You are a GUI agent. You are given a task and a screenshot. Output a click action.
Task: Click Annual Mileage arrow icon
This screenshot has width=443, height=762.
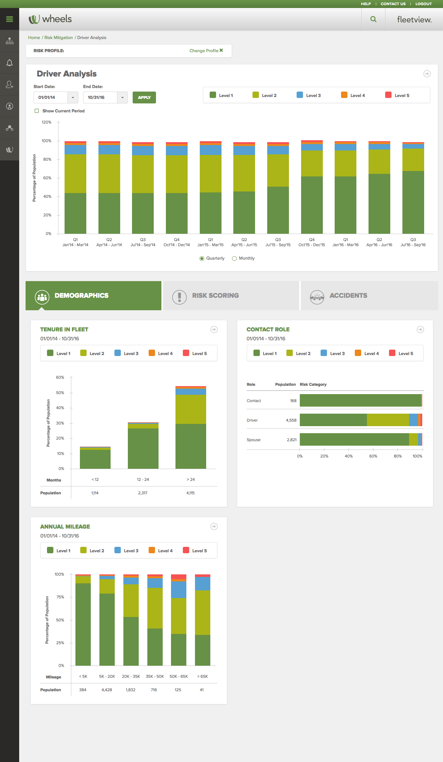[214, 526]
